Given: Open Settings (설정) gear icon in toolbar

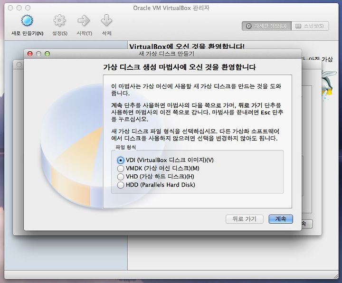Looking at the screenshot, I should (59, 21).
